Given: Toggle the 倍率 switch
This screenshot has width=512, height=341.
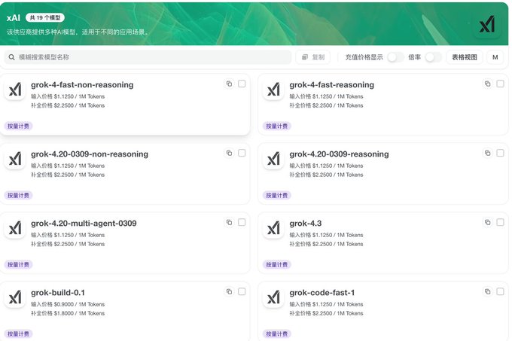Looking at the screenshot, I should point(433,57).
